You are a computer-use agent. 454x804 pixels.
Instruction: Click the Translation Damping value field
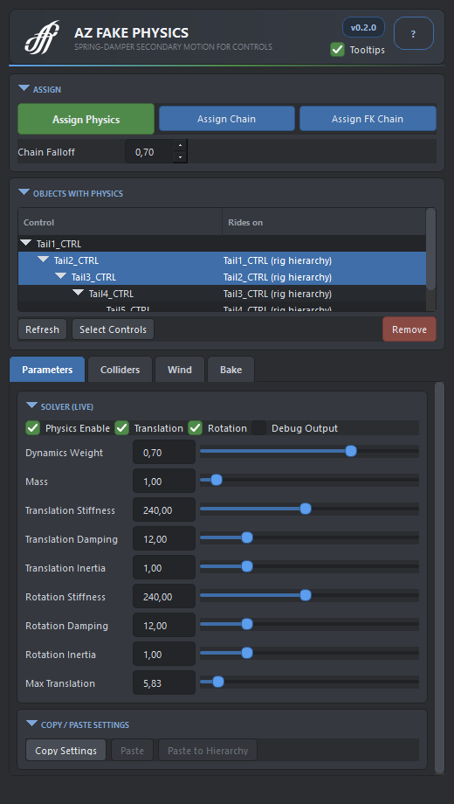[164, 539]
